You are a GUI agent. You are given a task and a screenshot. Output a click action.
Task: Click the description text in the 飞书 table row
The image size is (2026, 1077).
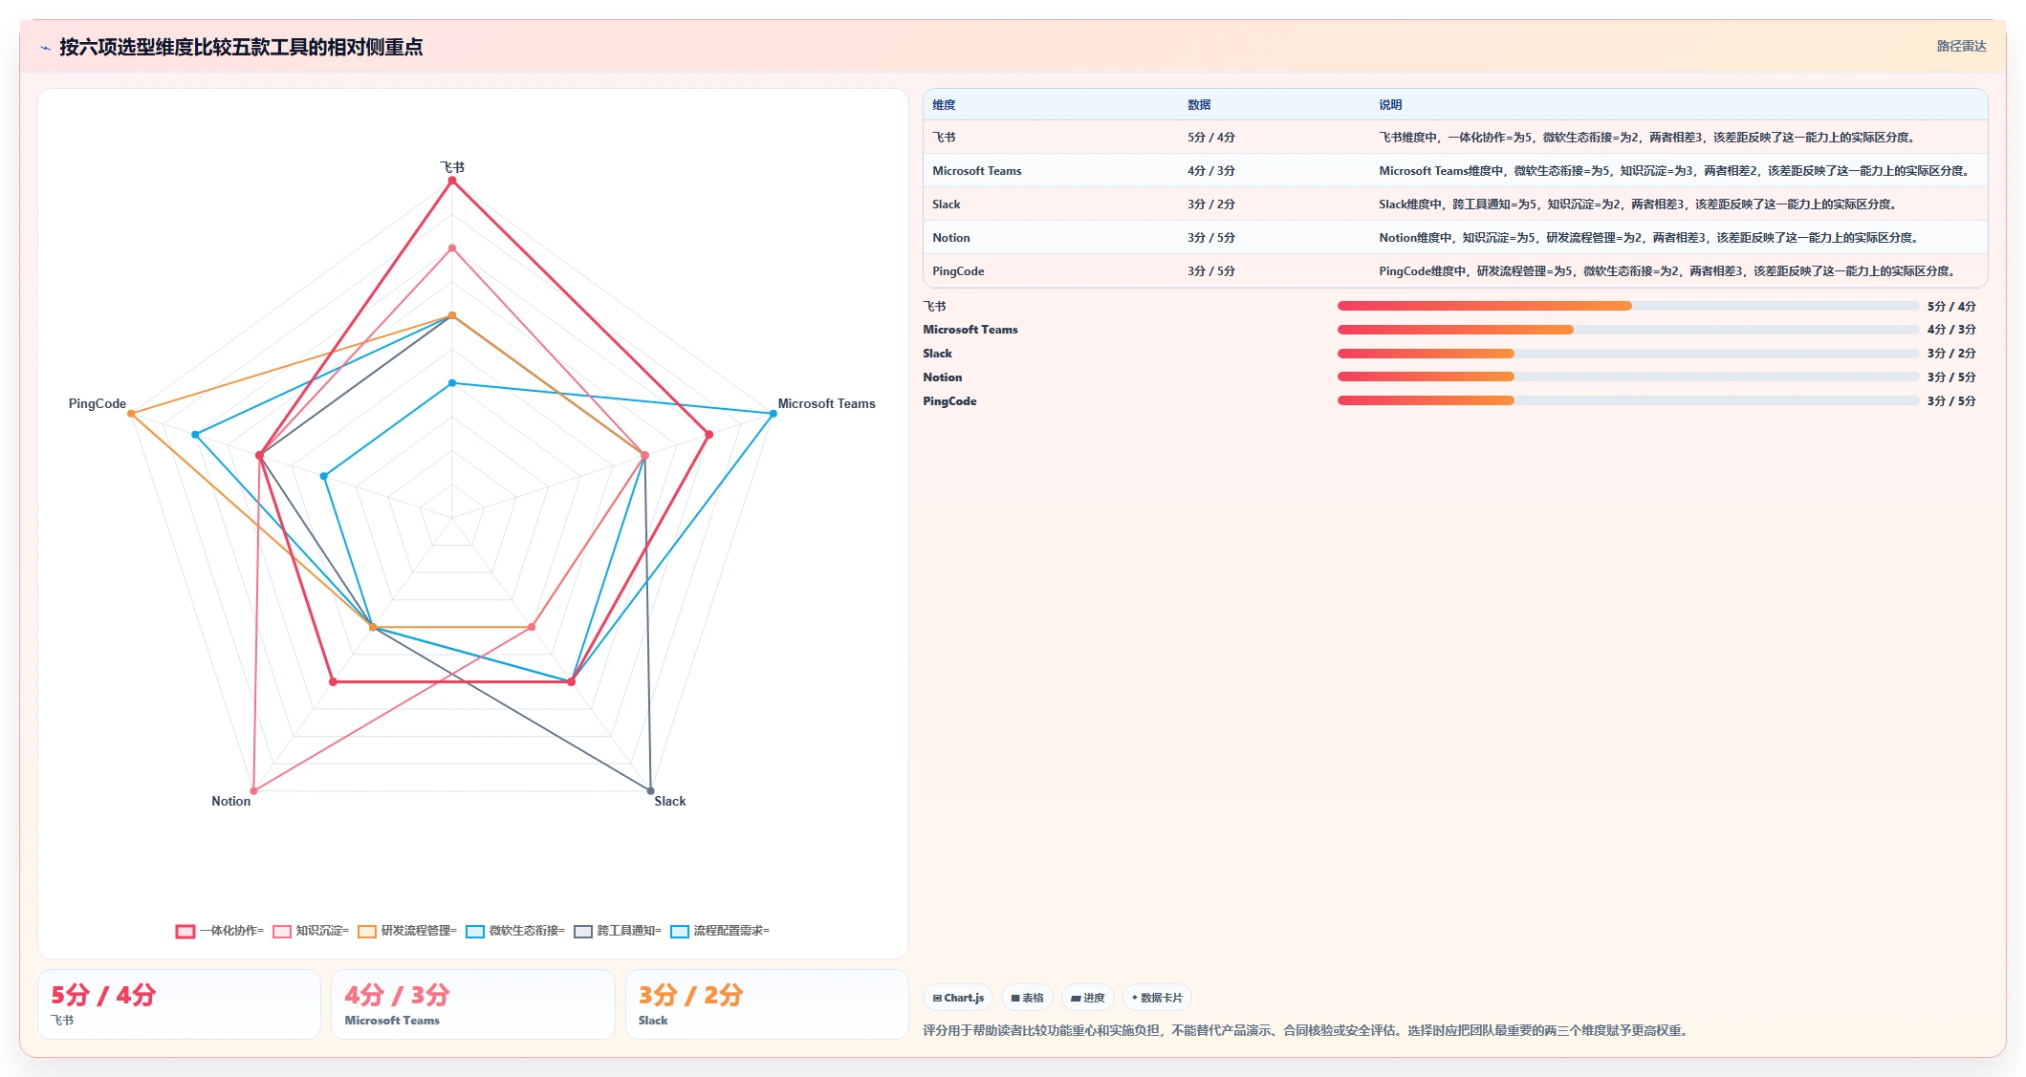(x=1648, y=138)
